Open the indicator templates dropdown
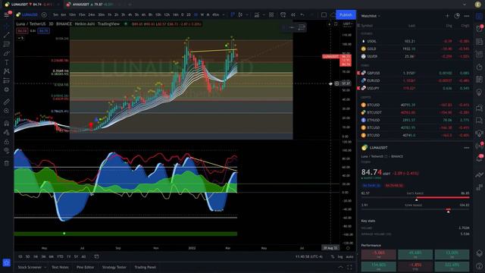The height and width of the screenshot is (273, 485). [x=264, y=14]
